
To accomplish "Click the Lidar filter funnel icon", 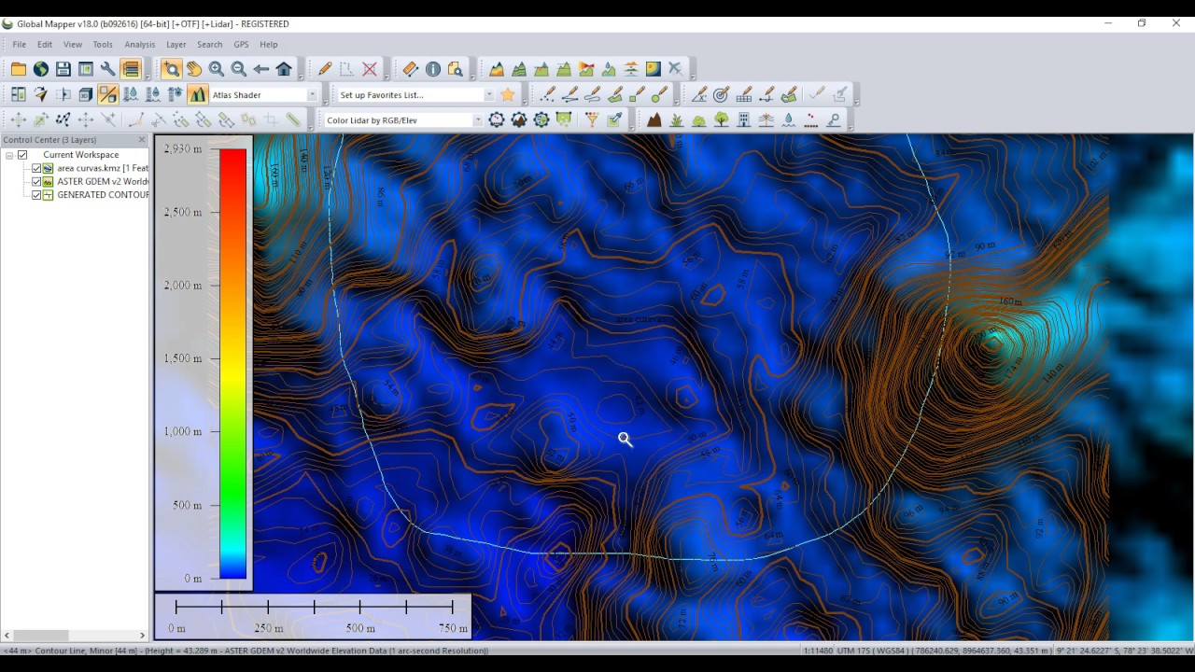I will click(x=592, y=119).
